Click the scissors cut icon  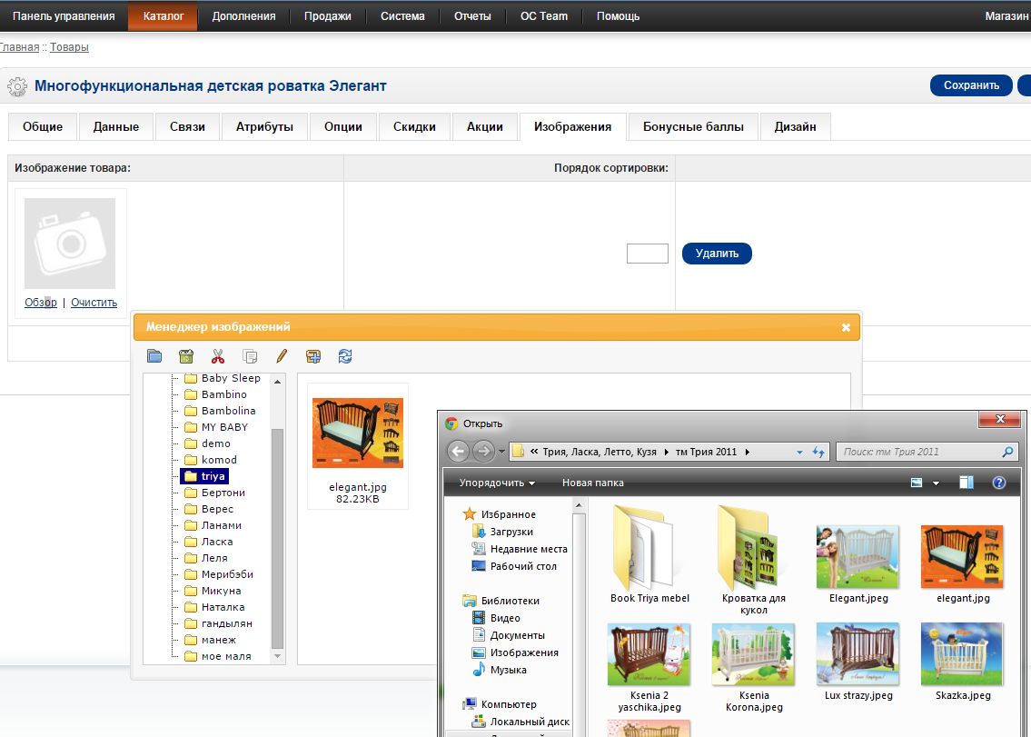click(218, 356)
